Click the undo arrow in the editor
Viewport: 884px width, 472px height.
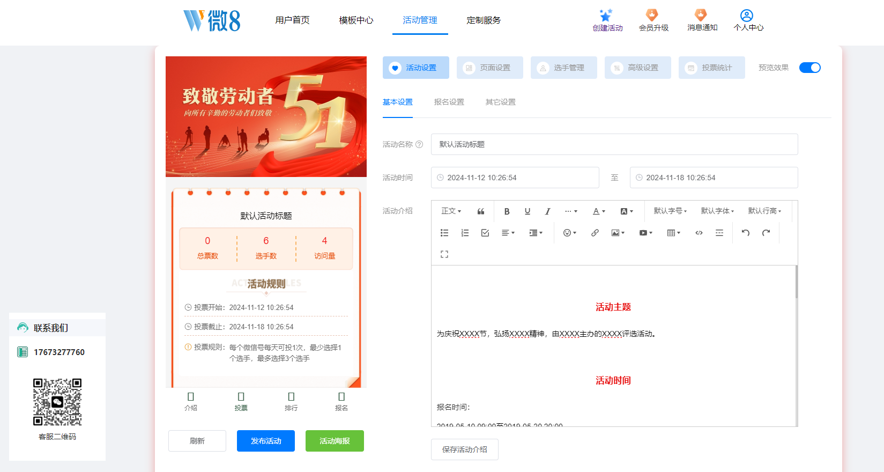(x=746, y=233)
